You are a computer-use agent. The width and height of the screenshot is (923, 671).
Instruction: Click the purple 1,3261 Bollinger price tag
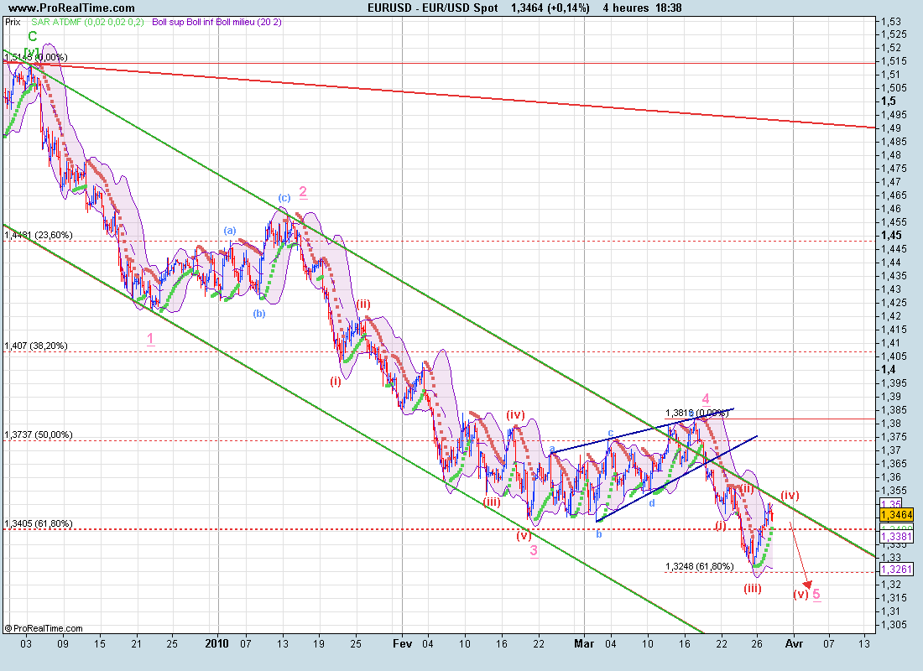click(896, 570)
